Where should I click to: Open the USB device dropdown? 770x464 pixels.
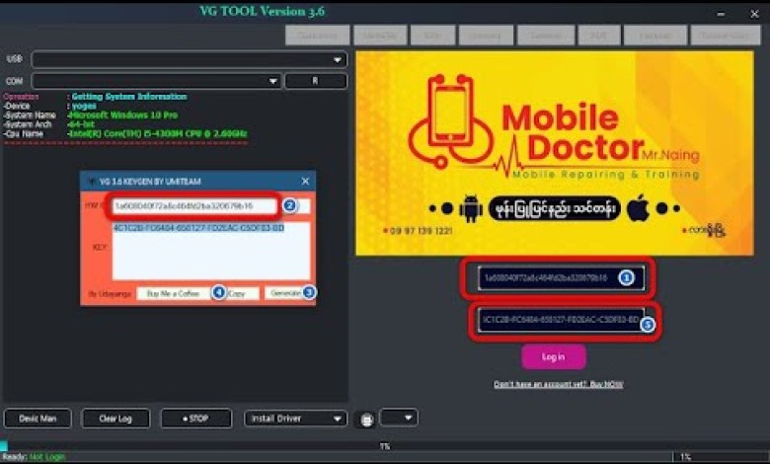coord(190,60)
